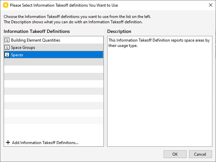
Task: Click the yellow Solibri logo in title bar
Action: pos(6,5)
